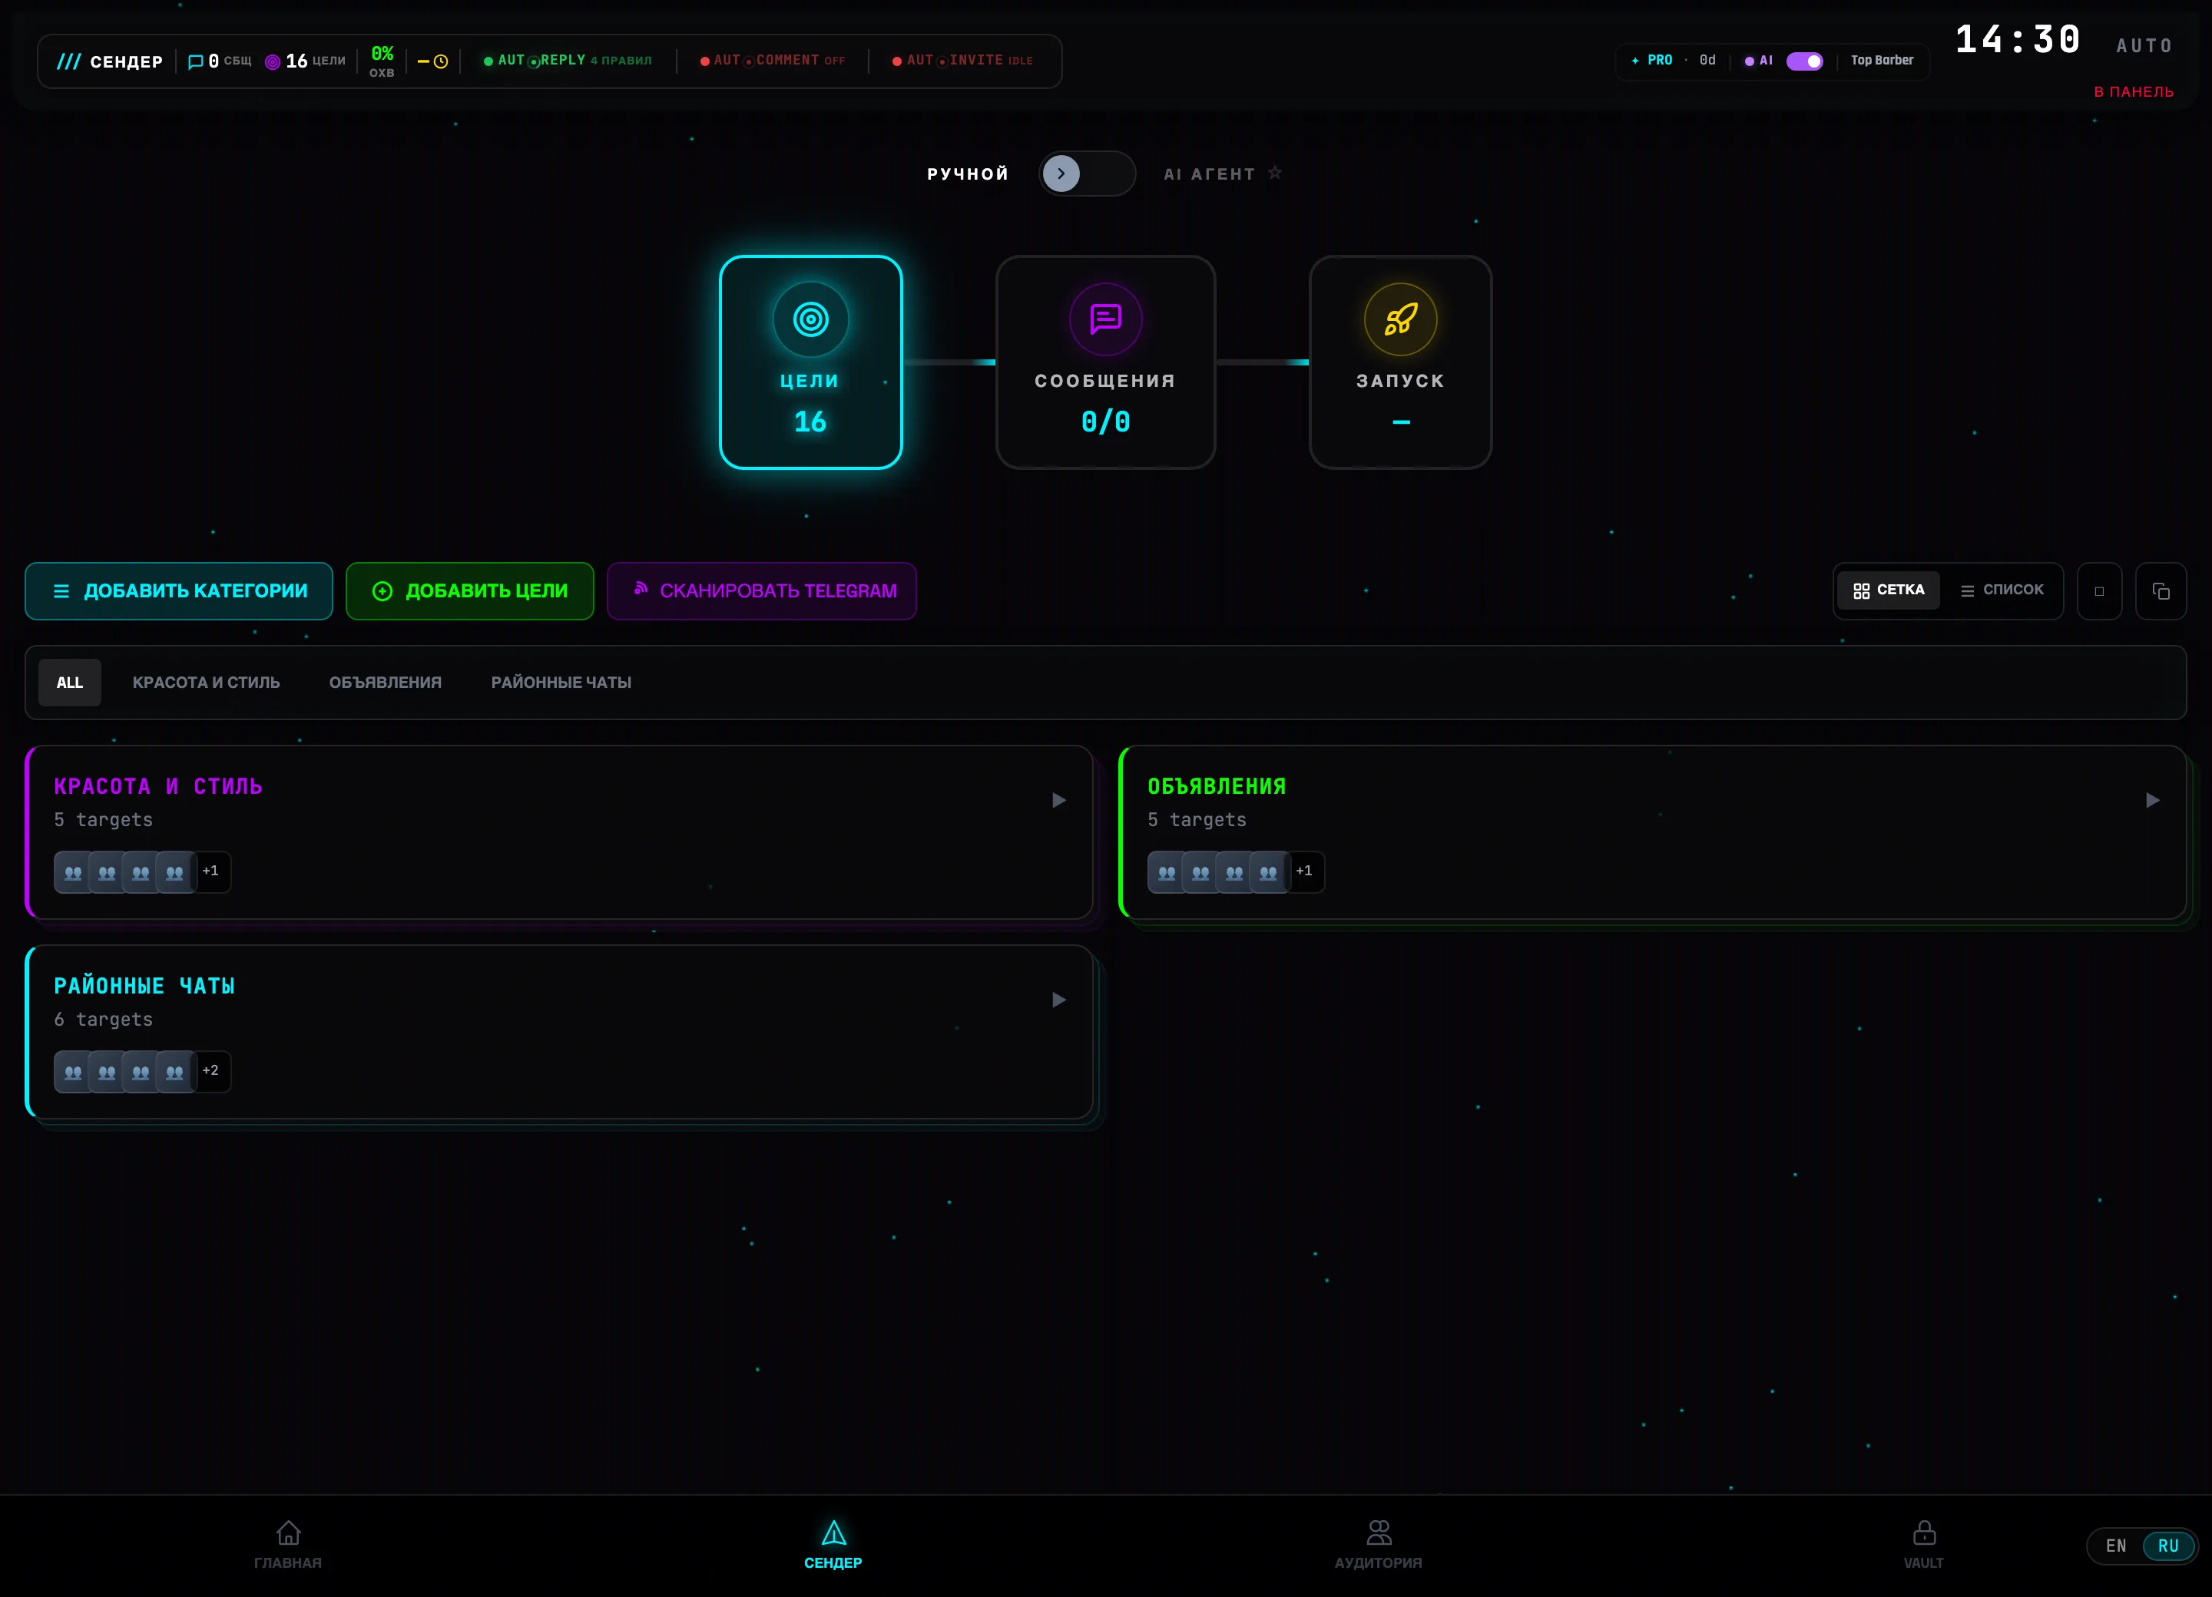2212x1597 pixels.
Task: Click first group avatar in РАЙОННЫЕ ЧАТЫ
Action: click(x=72, y=1072)
